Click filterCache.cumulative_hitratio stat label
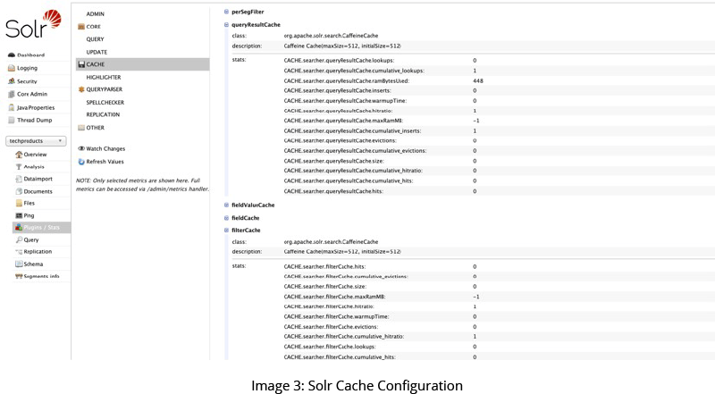715x394 pixels. (344, 337)
